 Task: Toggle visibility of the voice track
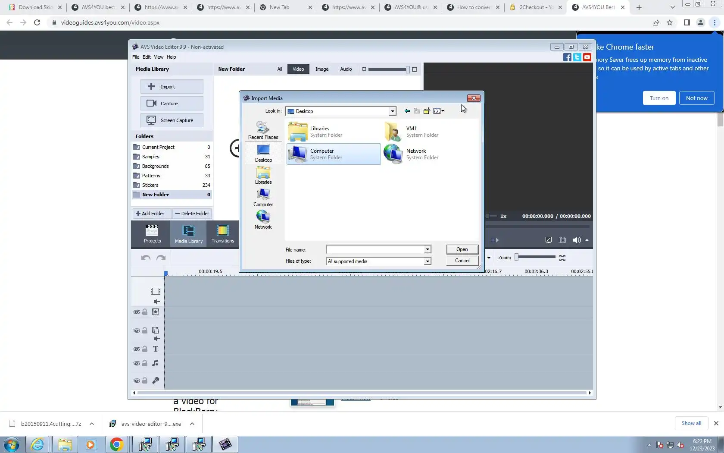(x=137, y=381)
